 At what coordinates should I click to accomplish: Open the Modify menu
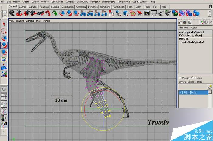pyautogui.click(x=16, y=2)
